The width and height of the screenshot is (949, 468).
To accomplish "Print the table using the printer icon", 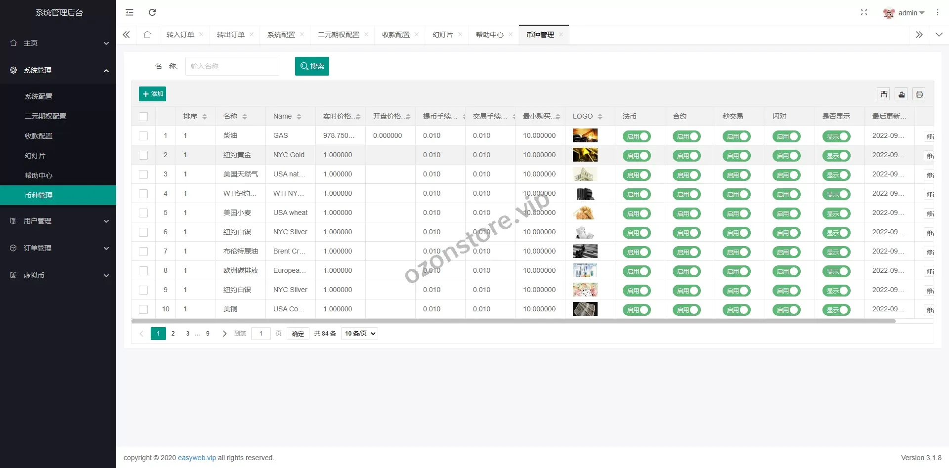I will 919,94.
